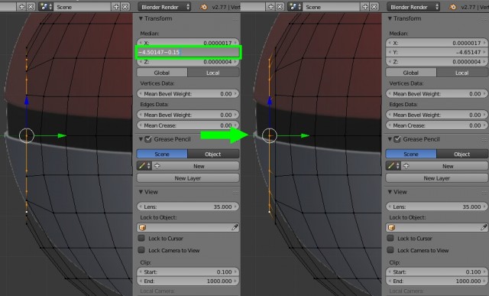Switch to Global coordinates in right panel
The width and height of the screenshot is (489, 296).
point(411,73)
